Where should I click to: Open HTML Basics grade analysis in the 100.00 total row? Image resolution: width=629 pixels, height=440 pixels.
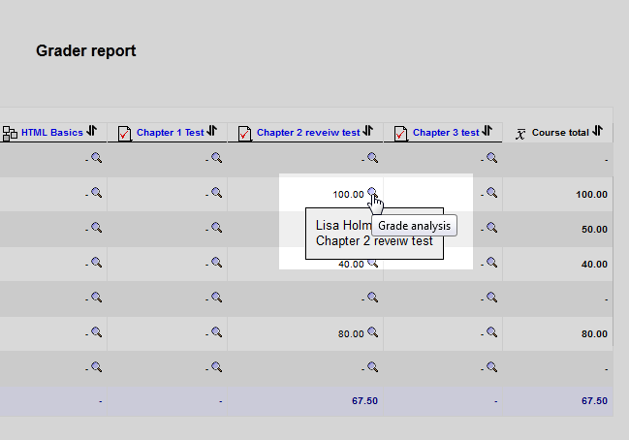pos(96,193)
